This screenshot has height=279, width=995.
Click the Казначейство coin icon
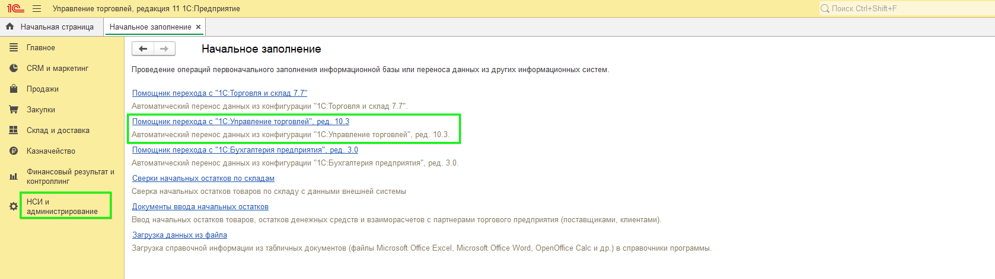pyautogui.click(x=14, y=151)
